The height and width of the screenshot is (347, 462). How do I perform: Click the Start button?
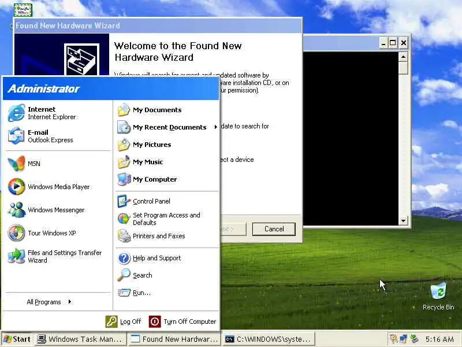click(x=17, y=339)
